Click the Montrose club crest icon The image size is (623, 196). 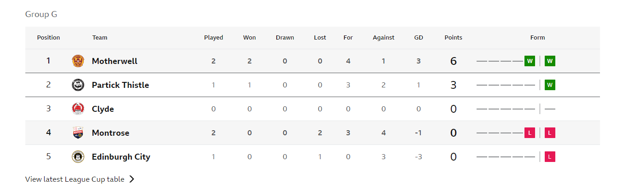point(78,133)
